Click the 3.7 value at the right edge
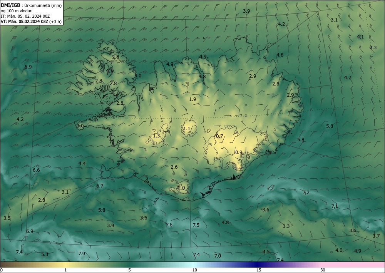Image resolution: width=385 pixels, height=273 pixels. tap(376, 236)
